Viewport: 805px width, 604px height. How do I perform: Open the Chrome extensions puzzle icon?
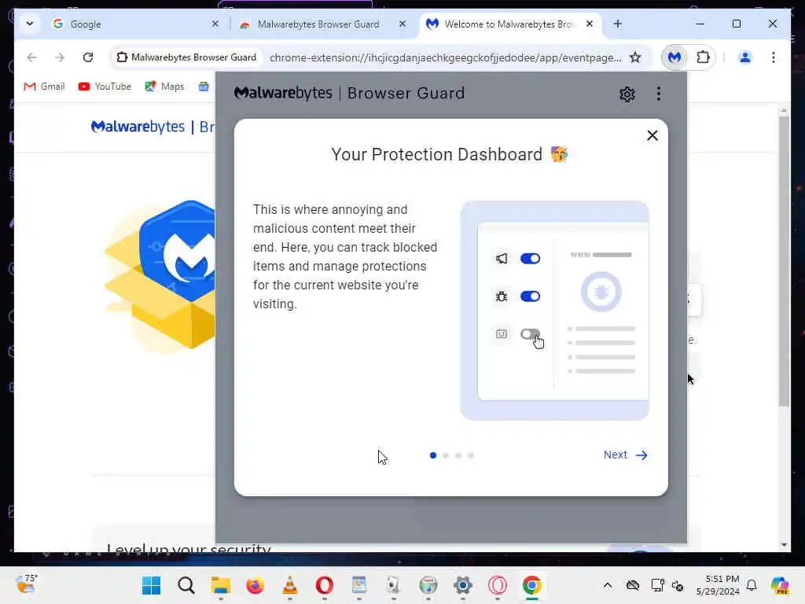[703, 57]
